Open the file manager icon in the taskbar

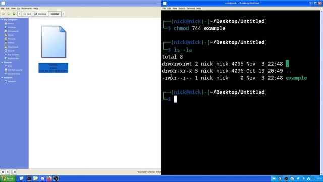pos(36,178)
